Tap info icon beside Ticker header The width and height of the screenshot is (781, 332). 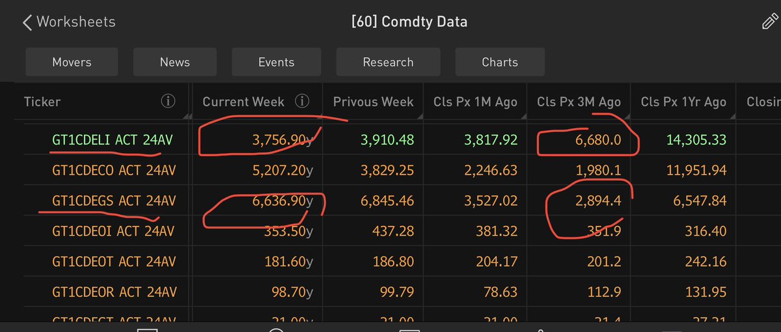coord(168,102)
